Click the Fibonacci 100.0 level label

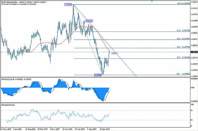click(x=183, y=3)
